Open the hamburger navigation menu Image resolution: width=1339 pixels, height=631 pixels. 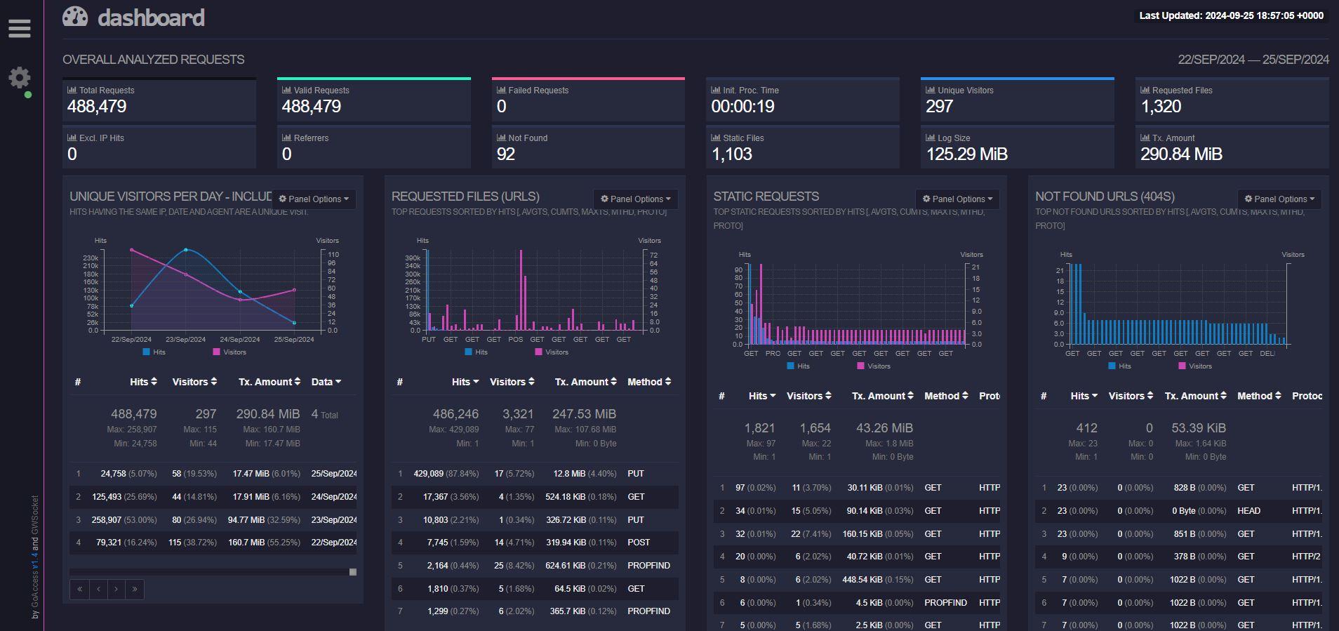20,28
